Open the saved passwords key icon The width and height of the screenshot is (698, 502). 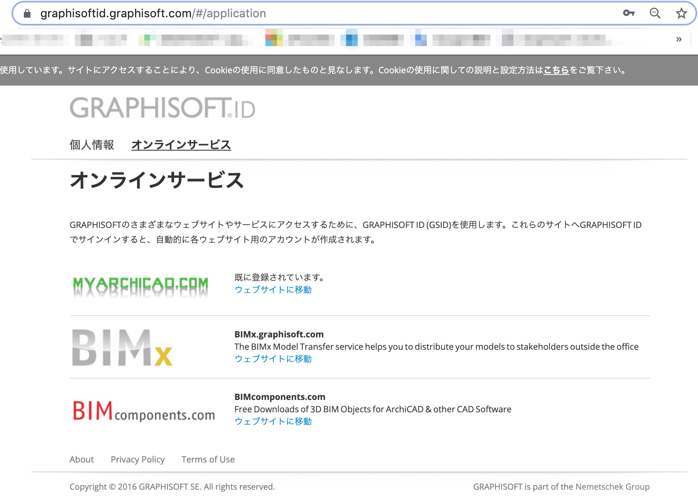point(629,13)
